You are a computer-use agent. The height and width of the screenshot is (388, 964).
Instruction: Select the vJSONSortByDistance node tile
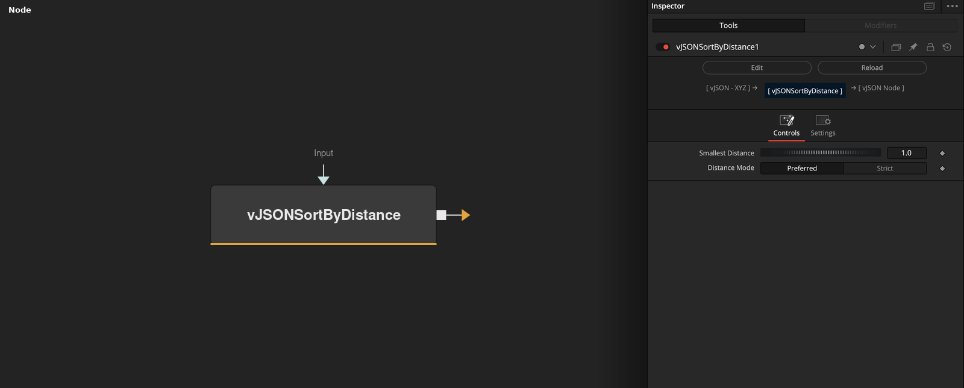tap(324, 215)
